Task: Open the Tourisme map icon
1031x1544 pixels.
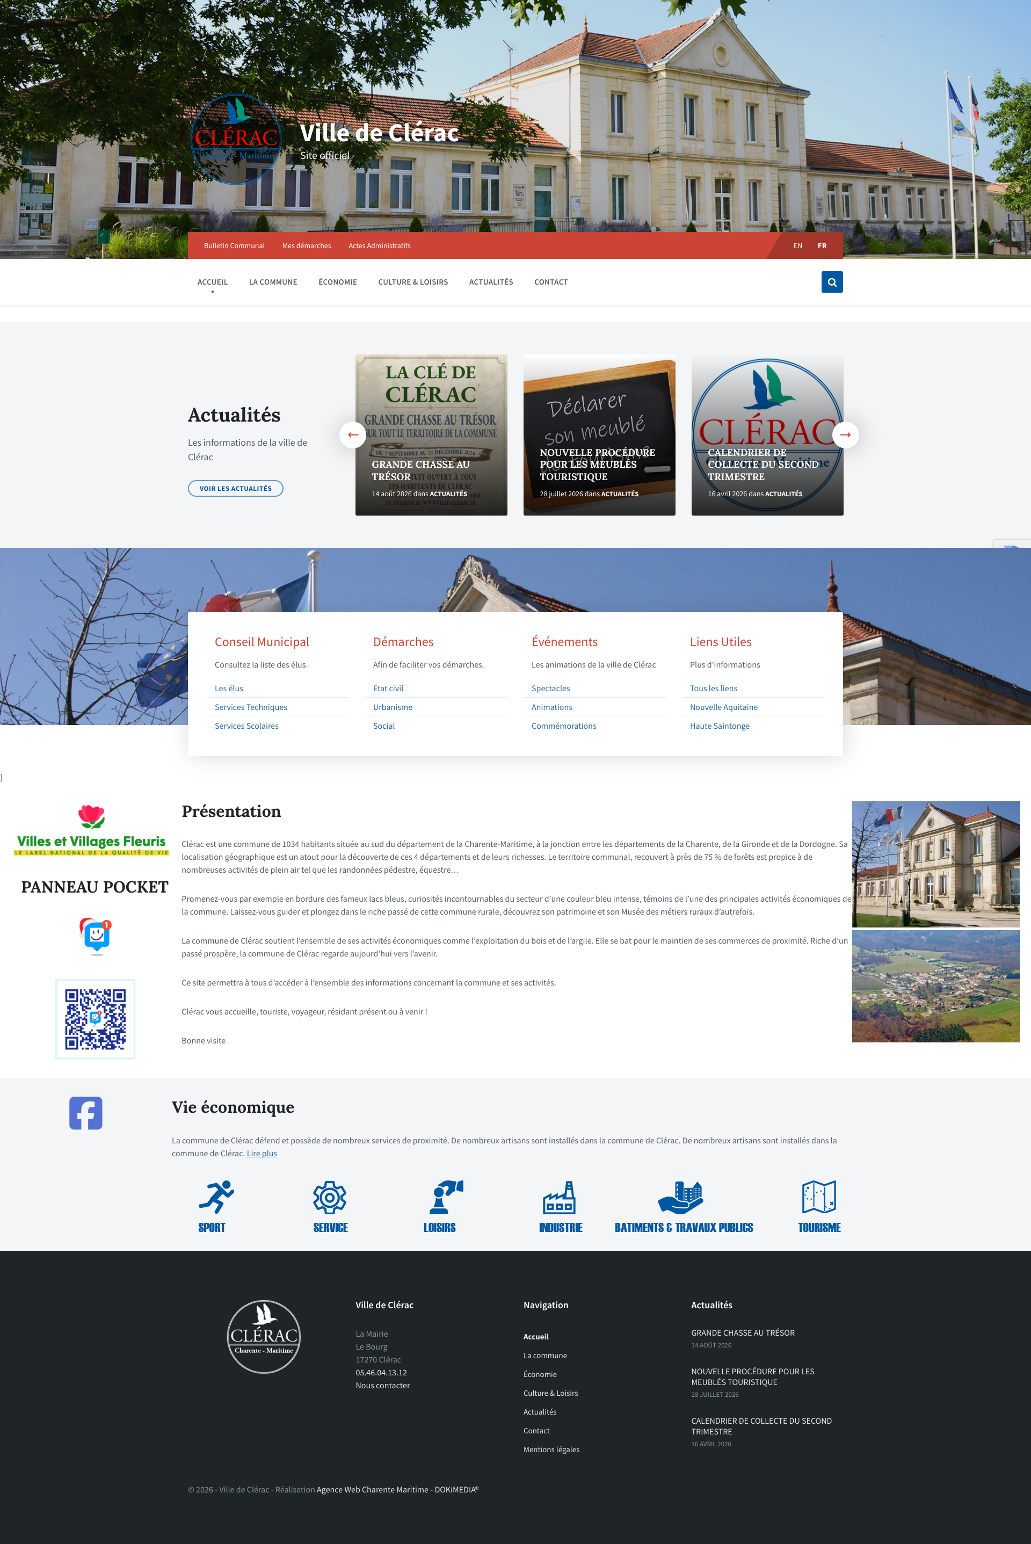Action: click(818, 1197)
